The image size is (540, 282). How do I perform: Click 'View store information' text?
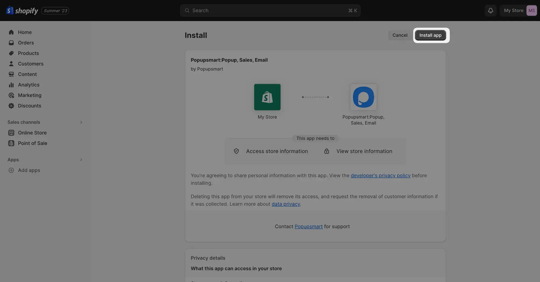[x=364, y=151]
